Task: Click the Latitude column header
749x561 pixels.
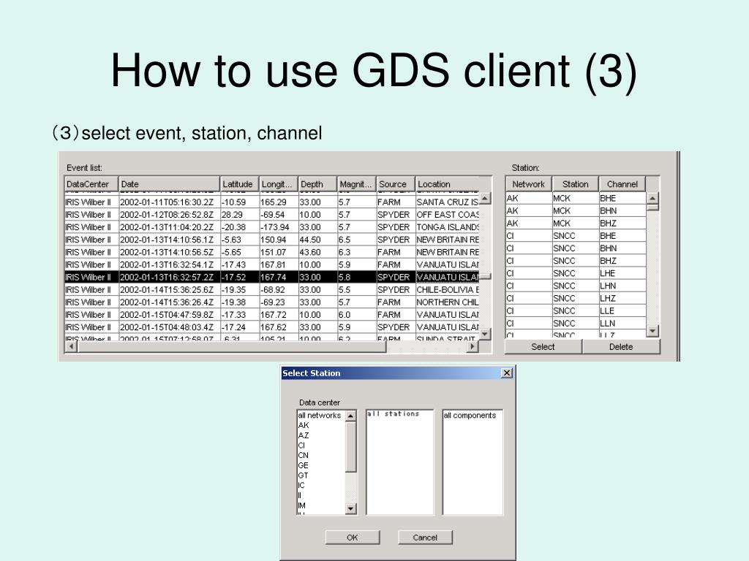Action: 239,184
